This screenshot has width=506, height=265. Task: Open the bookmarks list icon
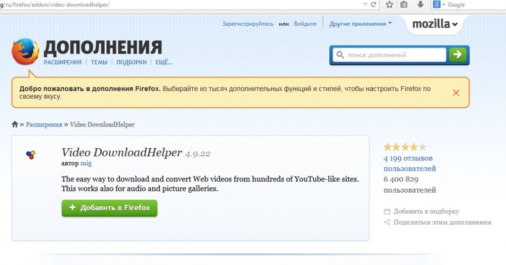coord(404,5)
